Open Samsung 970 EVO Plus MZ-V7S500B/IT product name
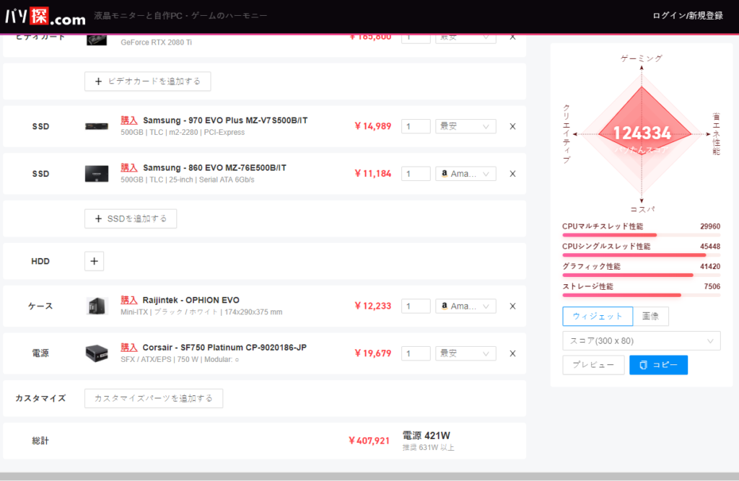The width and height of the screenshot is (739, 481). 225,120
